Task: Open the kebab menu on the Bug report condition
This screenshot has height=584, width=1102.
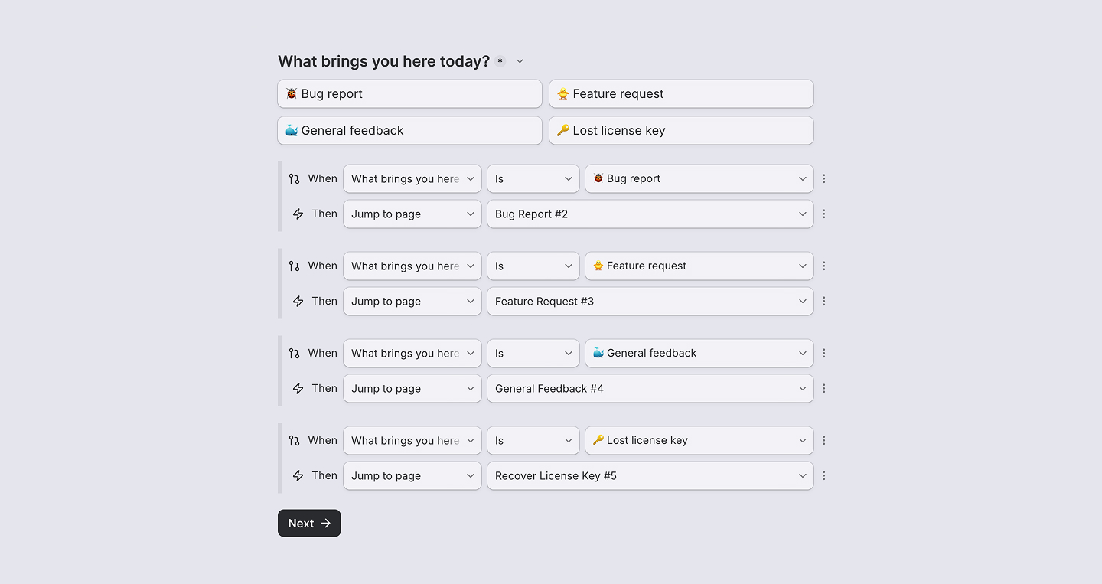Action: pyautogui.click(x=824, y=178)
